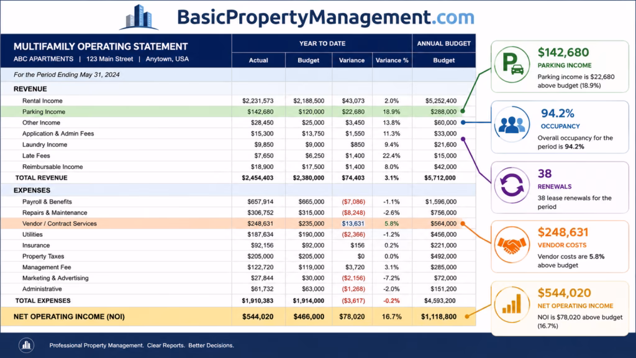This screenshot has width=636, height=358.
Task: Click the vendor costs handshake icon
Action: pos(512,245)
